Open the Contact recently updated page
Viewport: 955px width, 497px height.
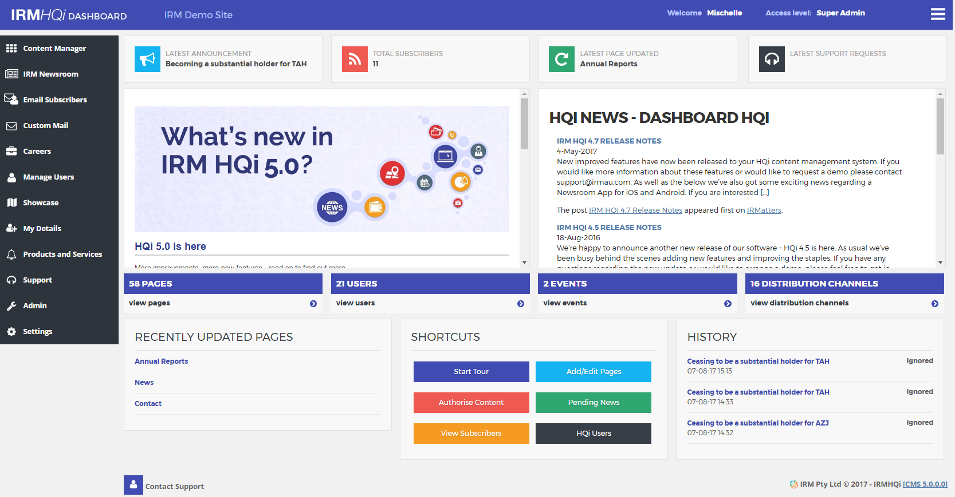point(148,404)
